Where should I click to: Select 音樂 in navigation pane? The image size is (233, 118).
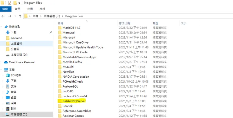click(14, 92)
